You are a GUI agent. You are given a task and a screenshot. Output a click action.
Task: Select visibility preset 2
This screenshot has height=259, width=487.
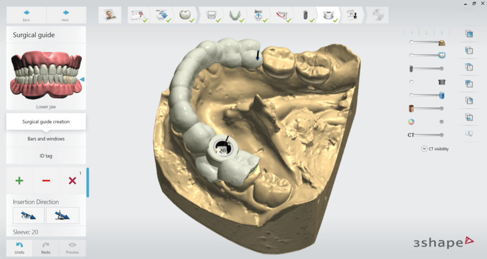click(426, 33)
